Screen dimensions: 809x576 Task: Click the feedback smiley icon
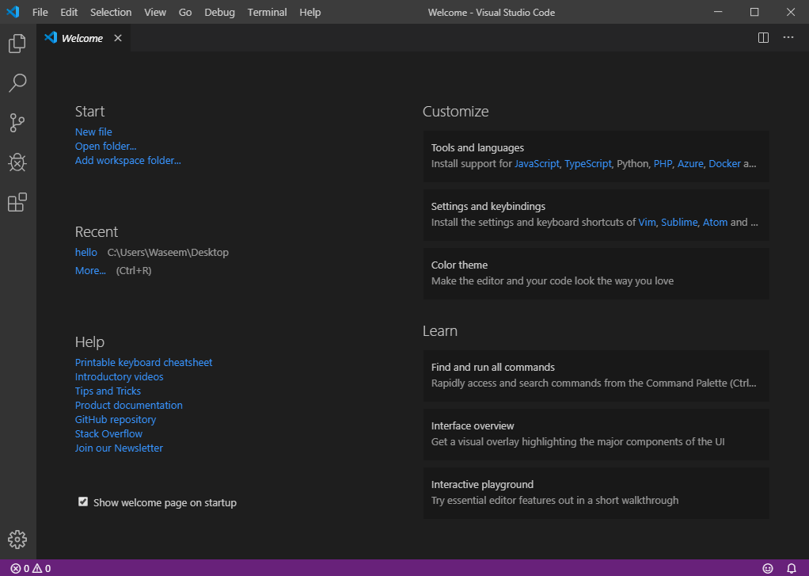click(x=768, y=568)
